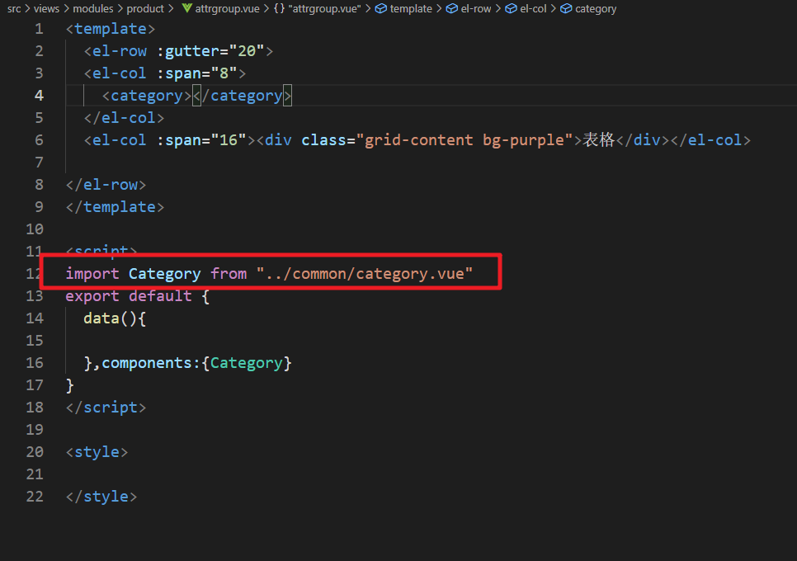Image resolution: width=797 pixels, height=561 pixels.
Task: Click line number 4 in the gutter
Action: pos(39,96)
